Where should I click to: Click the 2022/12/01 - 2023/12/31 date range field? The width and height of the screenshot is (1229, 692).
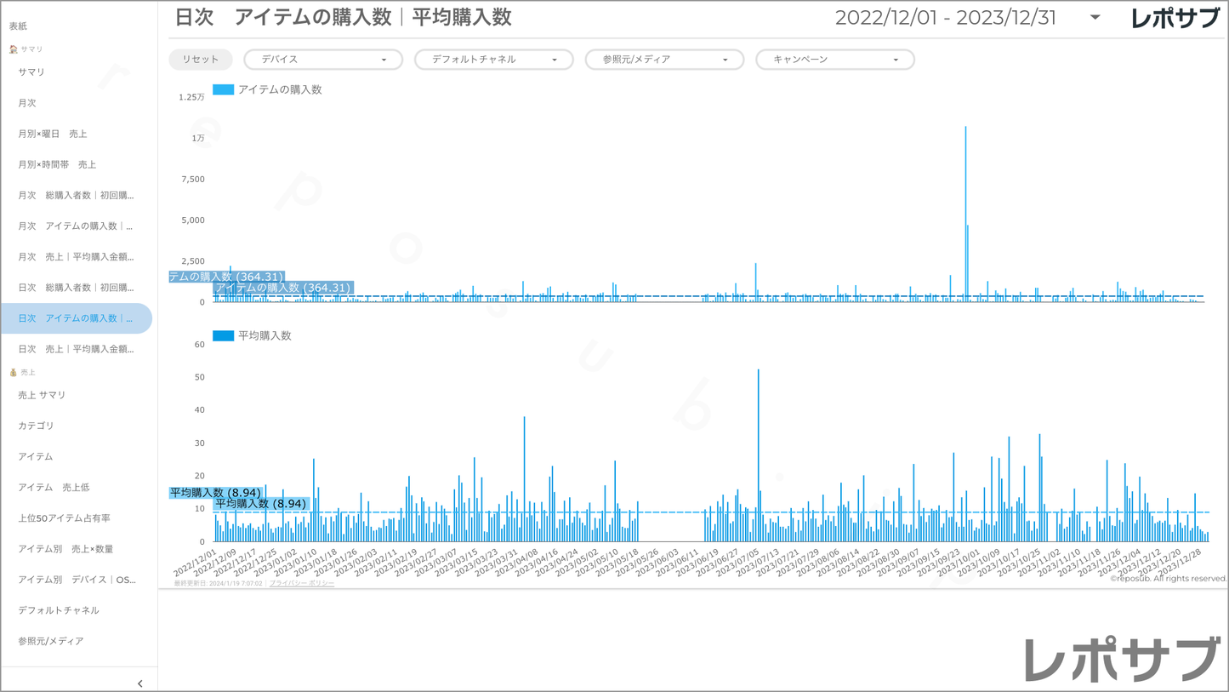coord(945,18)
